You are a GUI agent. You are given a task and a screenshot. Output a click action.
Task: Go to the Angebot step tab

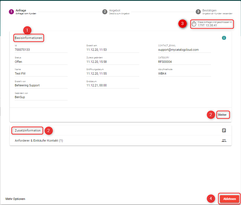pyautogui.click(x=114, y=11)
